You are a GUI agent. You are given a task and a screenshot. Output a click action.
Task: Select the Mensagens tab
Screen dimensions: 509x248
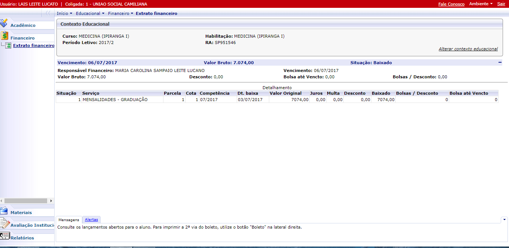click(69, 220)
